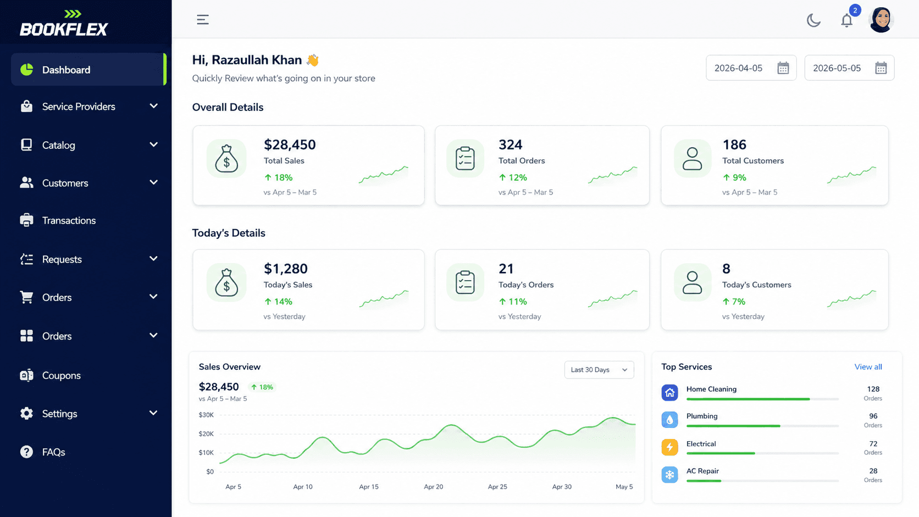Open the Service Providers menu label
Viewport: 919px width, 517px height.
(x=79, y=107)
